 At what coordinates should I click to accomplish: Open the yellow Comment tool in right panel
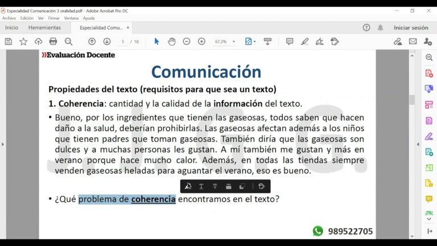pyautogui.click(x=429, y=199)
